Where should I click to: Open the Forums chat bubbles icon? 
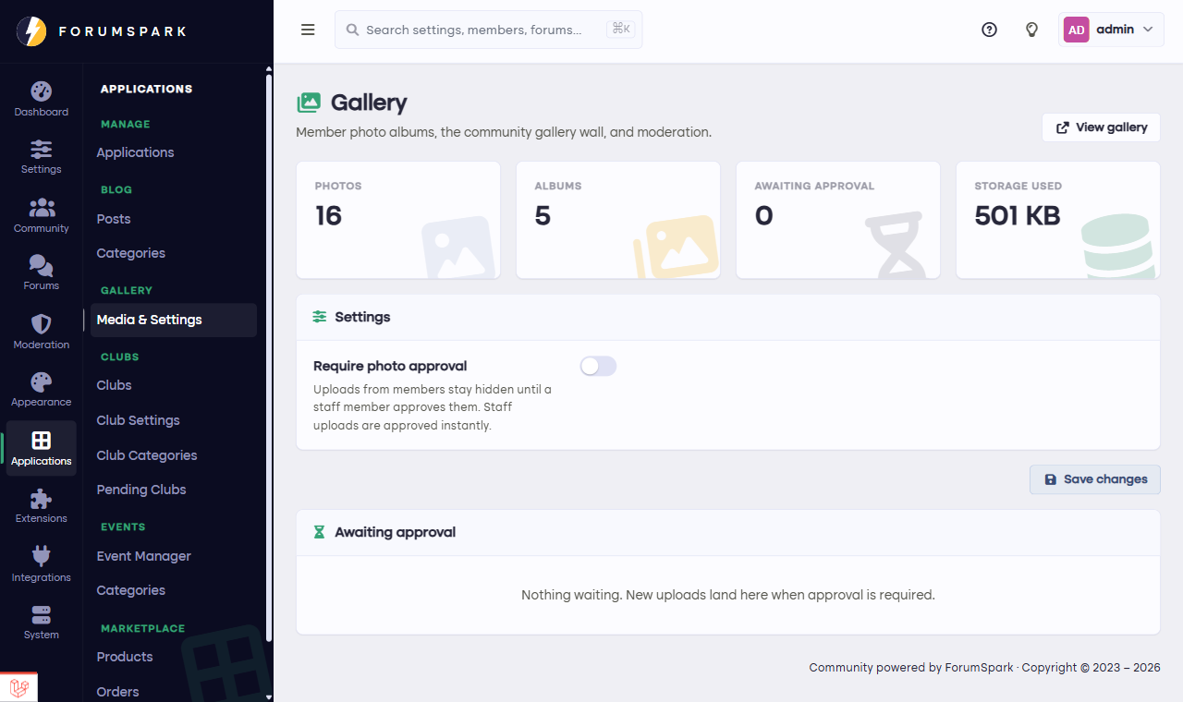[x=42, y=265]
